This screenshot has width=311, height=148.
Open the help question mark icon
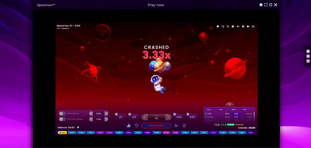(233, 26)
